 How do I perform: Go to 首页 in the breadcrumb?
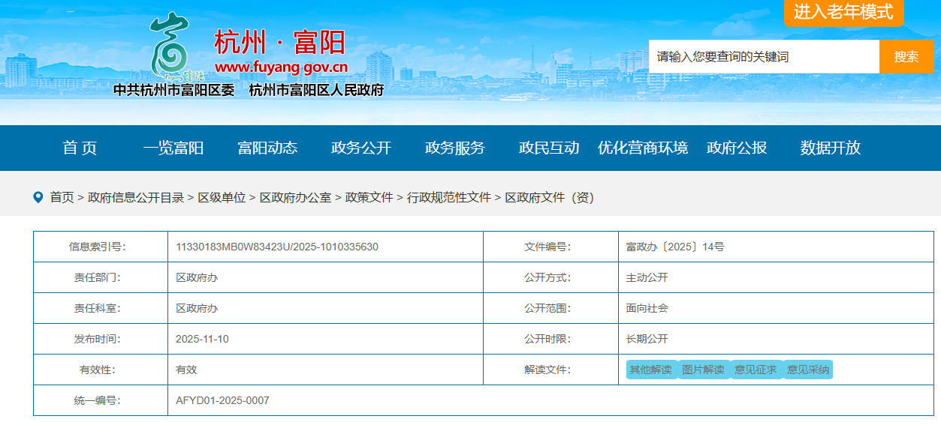pos(62,197)
